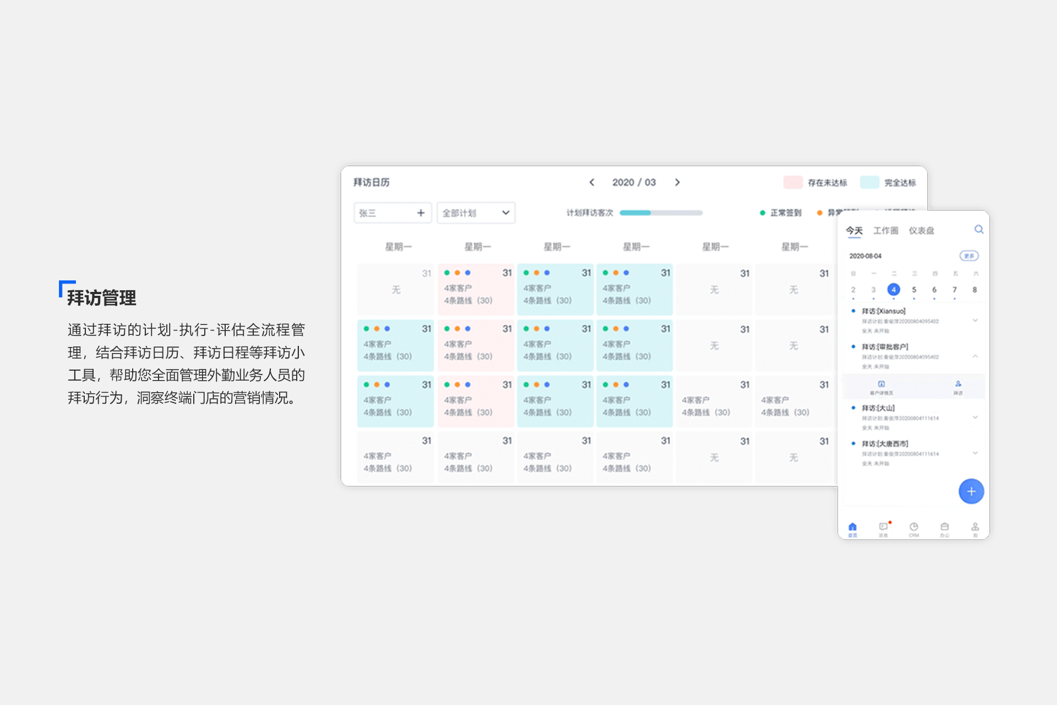Select day 2 in the week strip
The width and height of the screenshot is (1057, 705).
click(853, 290)
